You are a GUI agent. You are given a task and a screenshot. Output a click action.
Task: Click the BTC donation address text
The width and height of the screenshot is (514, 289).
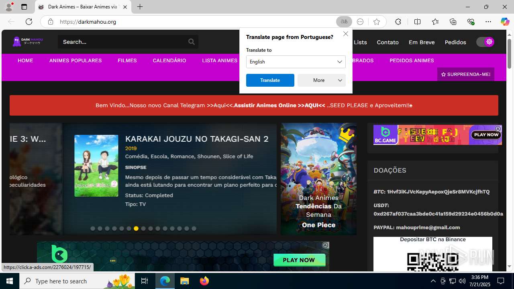[432, 192]
